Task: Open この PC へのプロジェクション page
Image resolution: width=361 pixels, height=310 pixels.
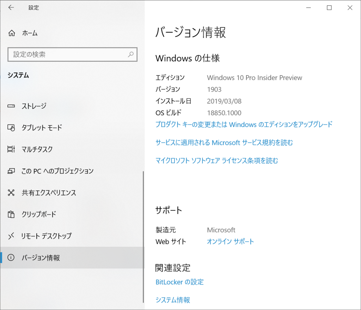Action: (72, 171)
